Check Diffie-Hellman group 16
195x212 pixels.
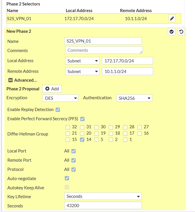(140, 133)
